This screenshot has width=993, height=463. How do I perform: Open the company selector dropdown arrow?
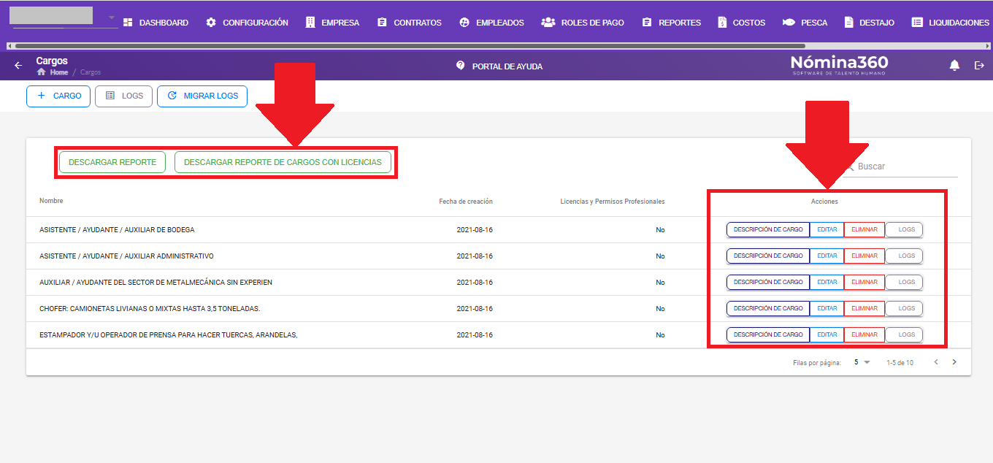click(x=111, y=17)
